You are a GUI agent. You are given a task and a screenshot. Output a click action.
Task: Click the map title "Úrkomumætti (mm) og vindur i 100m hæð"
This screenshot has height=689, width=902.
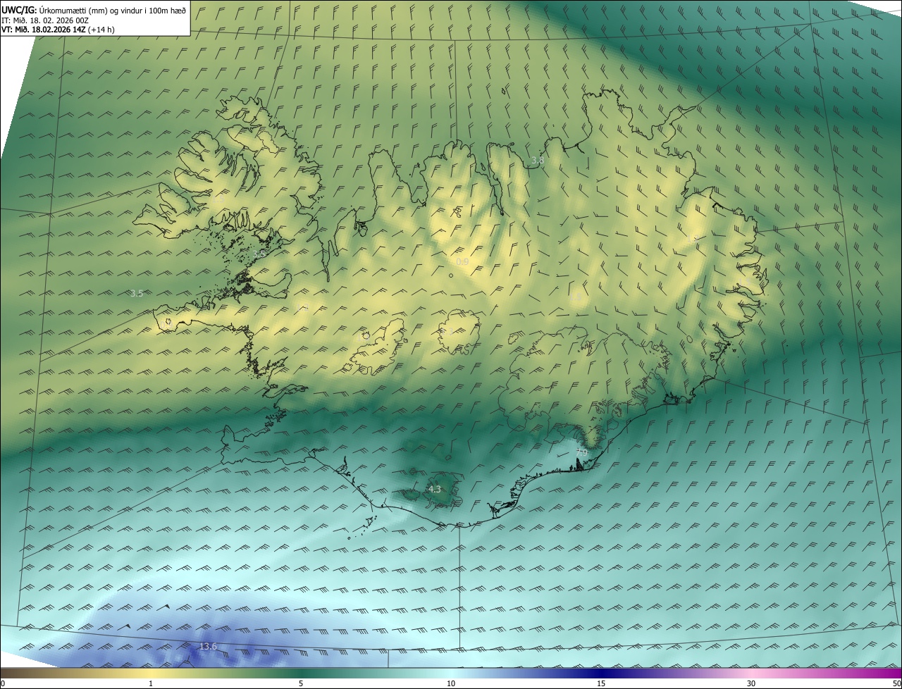pyautogui.click(x=111, y=10)
